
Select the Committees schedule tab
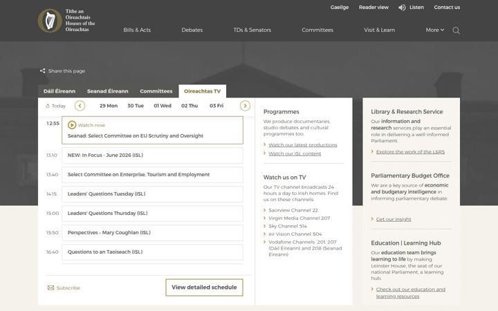[156, 91]
